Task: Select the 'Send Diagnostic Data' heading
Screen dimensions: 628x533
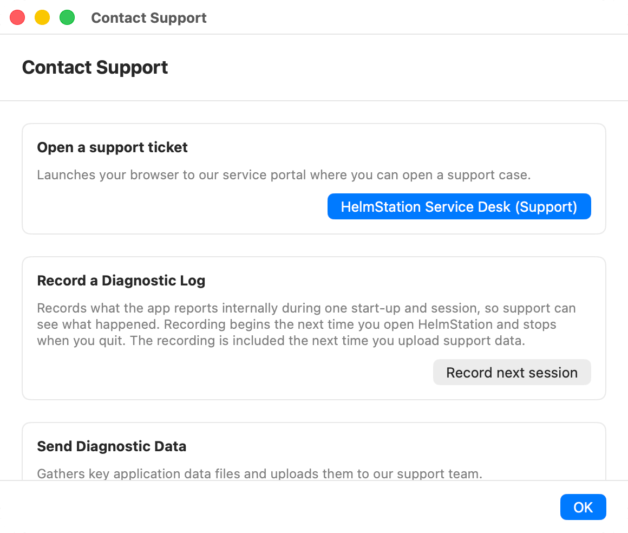Action: tap(112, 446)
